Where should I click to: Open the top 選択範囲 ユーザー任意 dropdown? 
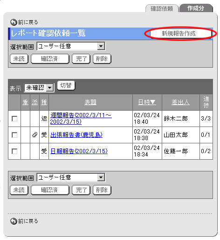tap(71, 46)
